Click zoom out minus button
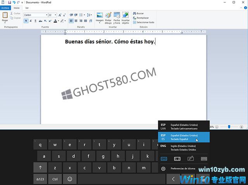Image resolution: width=248 pixels, height=185 pixels. click(x=217, y=127)
